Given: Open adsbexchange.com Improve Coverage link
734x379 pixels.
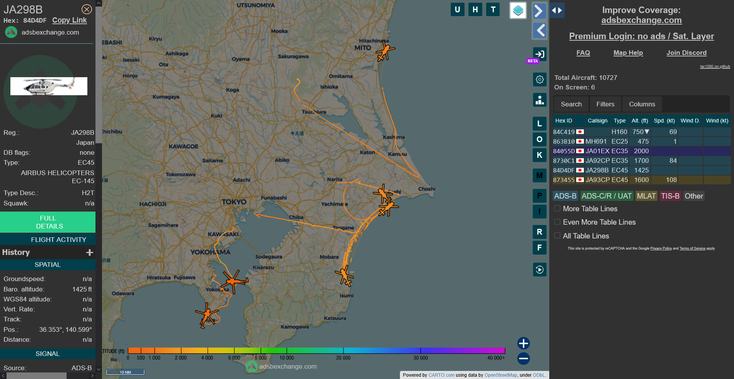Looking at the screenshot, I should click(x=642, y=20).
